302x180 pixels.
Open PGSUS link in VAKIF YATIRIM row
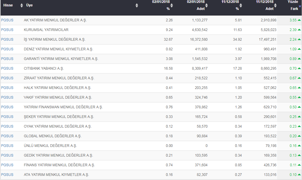[7, 97]
